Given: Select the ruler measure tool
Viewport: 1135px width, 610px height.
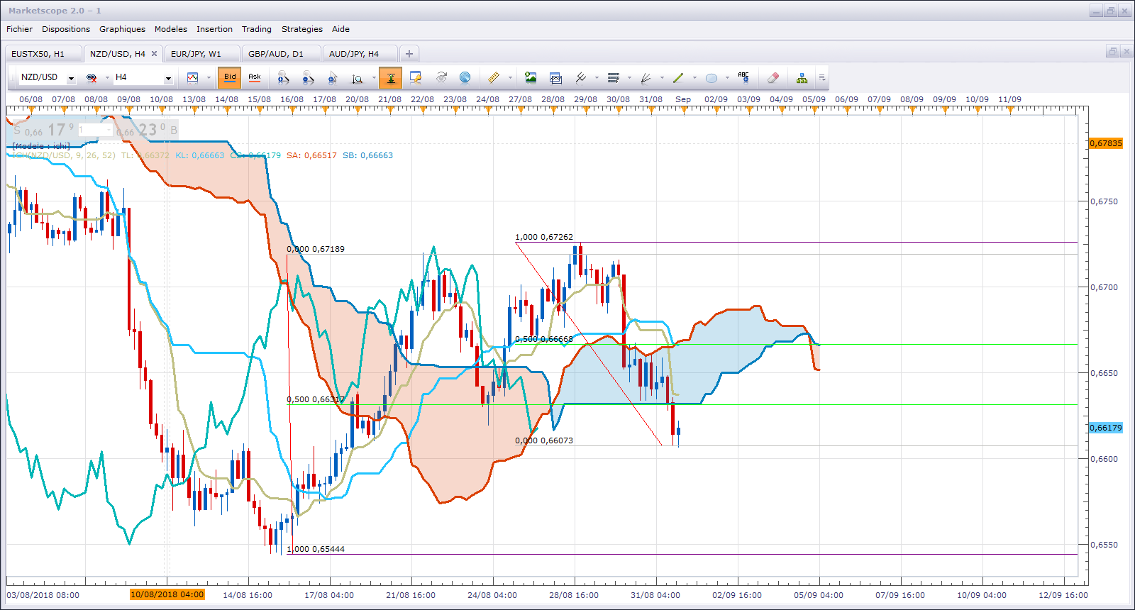Looking at the screenshot, I should pyautogui.click(x=494, y=77).
